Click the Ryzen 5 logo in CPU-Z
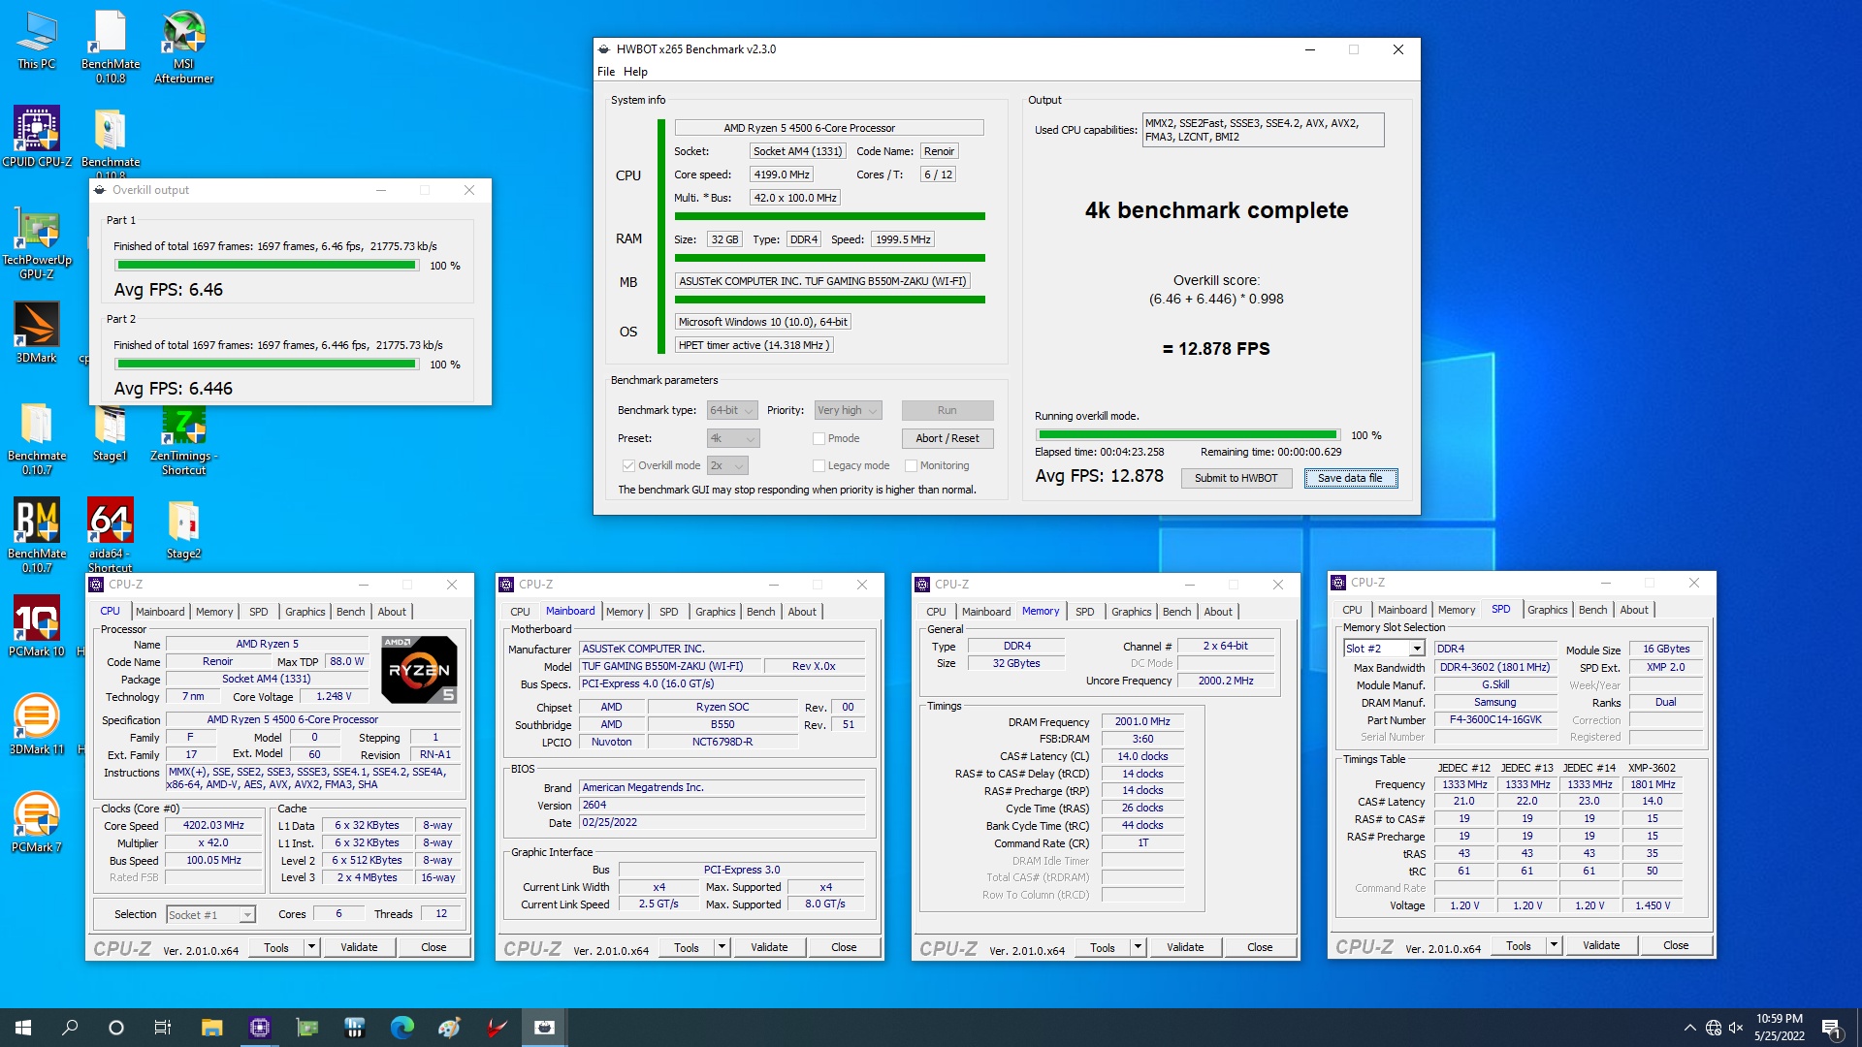Image resolution: width=1862 pixels, height=1047 pixels. pyautogui.click(x=418, y=670)
